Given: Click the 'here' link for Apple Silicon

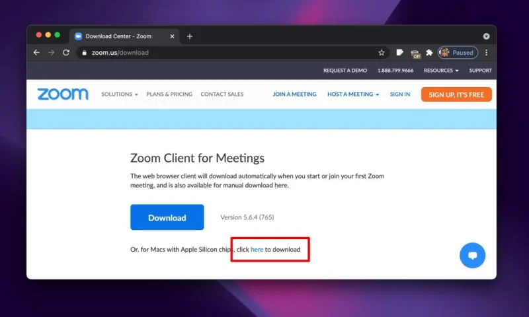Looking at the screenshot, I should 257,250.
